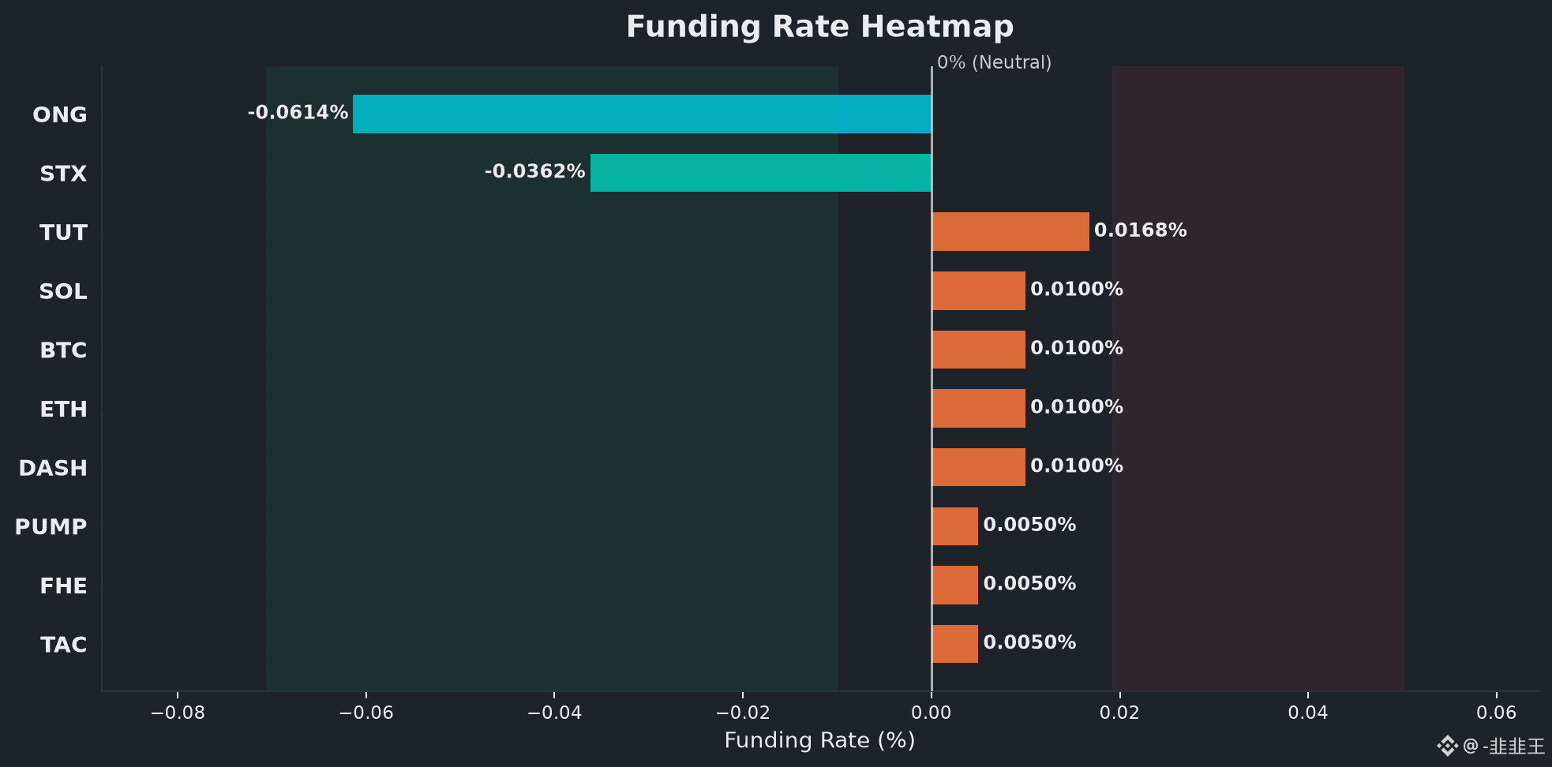The width and height of the screenshot is (1552, 767).
Task: Click the 0.06 x-axis tick label
Action: pos(1497,713)
